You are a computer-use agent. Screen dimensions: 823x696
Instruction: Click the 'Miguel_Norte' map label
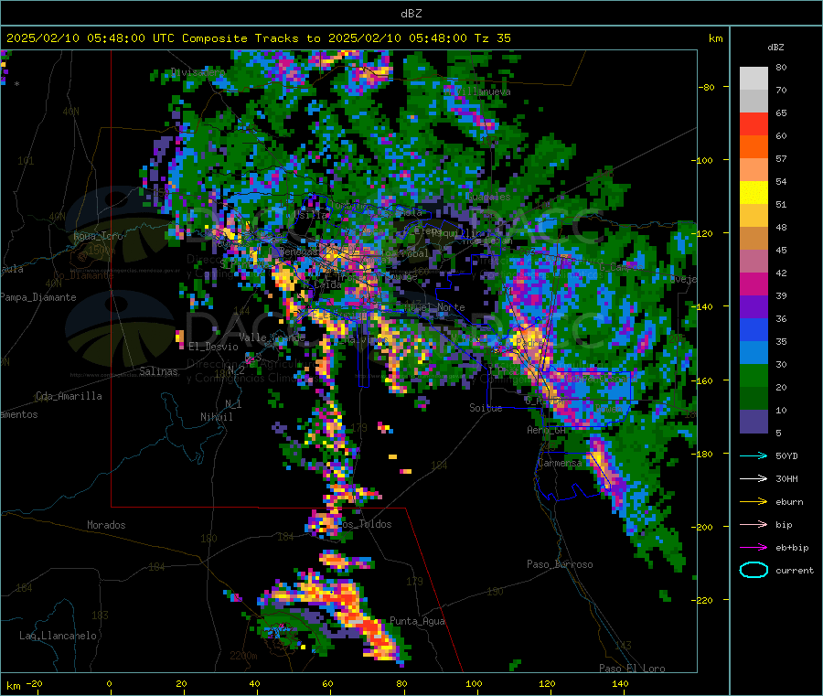coord(434,307)
